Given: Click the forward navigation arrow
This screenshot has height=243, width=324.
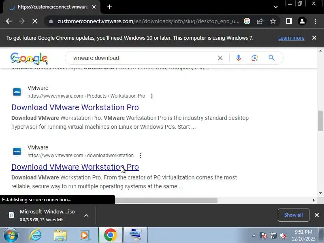Looking at the screenshot, I should point(22,21).
